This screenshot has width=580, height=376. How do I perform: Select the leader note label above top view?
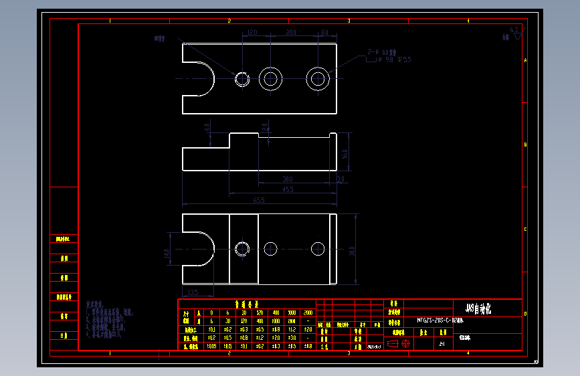[x=160, y=39]
